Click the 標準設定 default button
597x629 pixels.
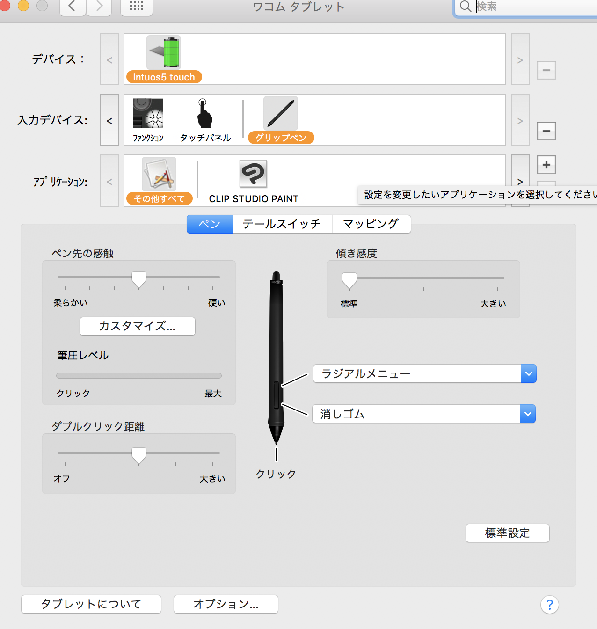tap(507, 533)
